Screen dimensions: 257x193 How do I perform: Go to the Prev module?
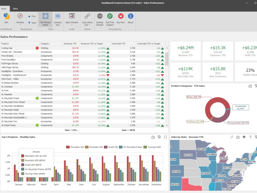32,16
